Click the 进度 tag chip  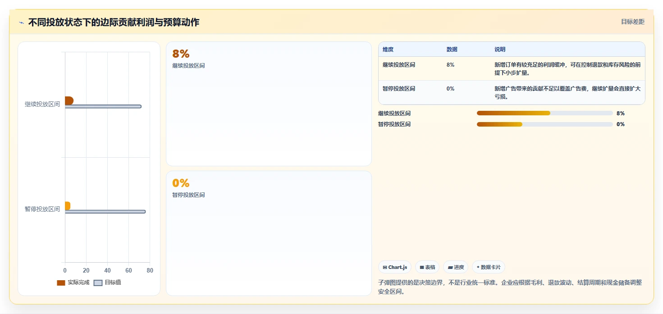(456, 267)
